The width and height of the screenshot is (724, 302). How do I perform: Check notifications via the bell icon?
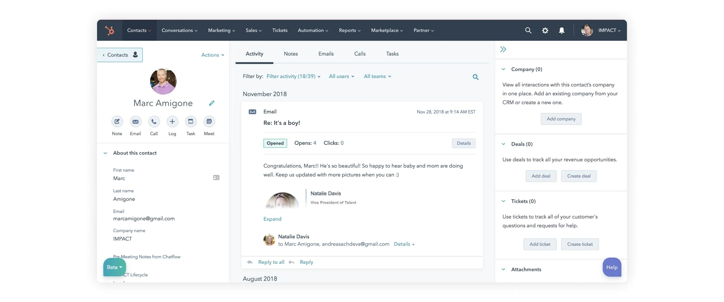pyautogui.click(x=562, y=30)
